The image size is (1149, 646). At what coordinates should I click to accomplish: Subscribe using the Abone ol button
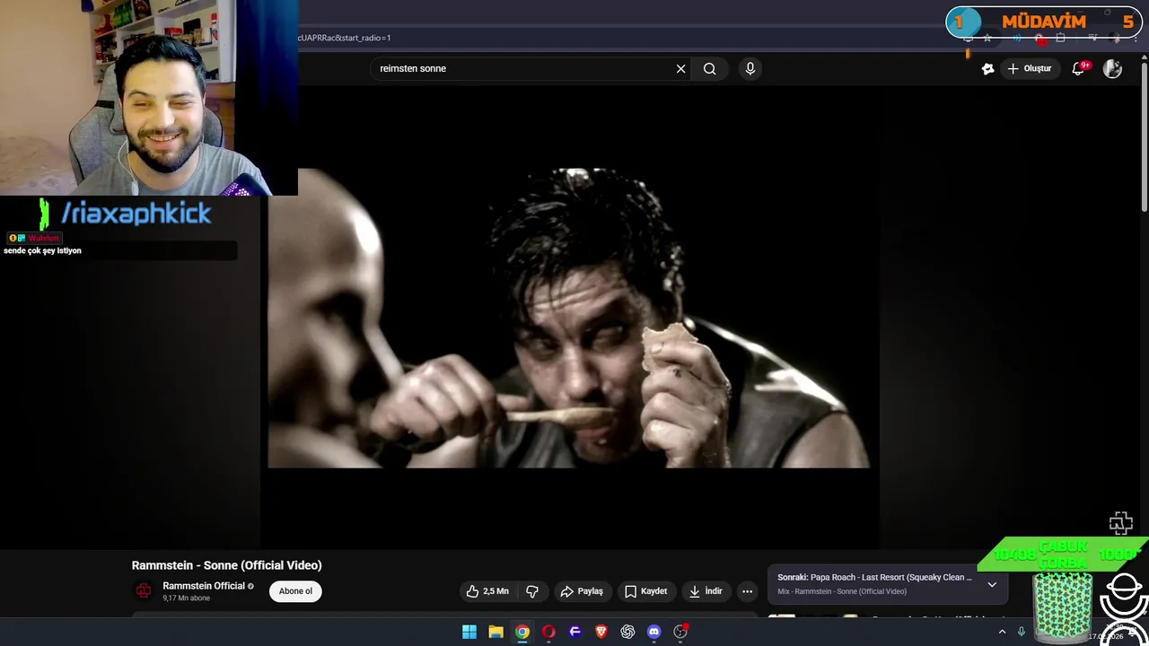coord(295,591)
